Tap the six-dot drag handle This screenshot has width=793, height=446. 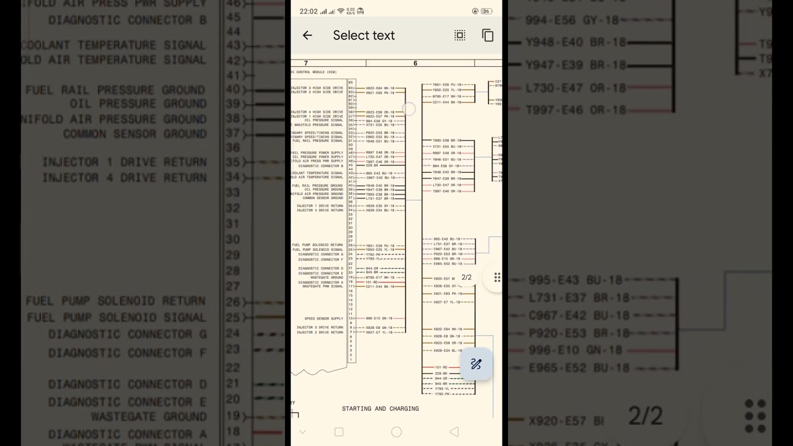click(x=497, y=277)
